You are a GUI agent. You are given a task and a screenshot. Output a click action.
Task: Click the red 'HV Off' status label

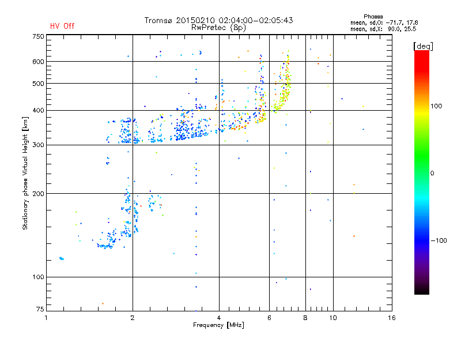62,26
